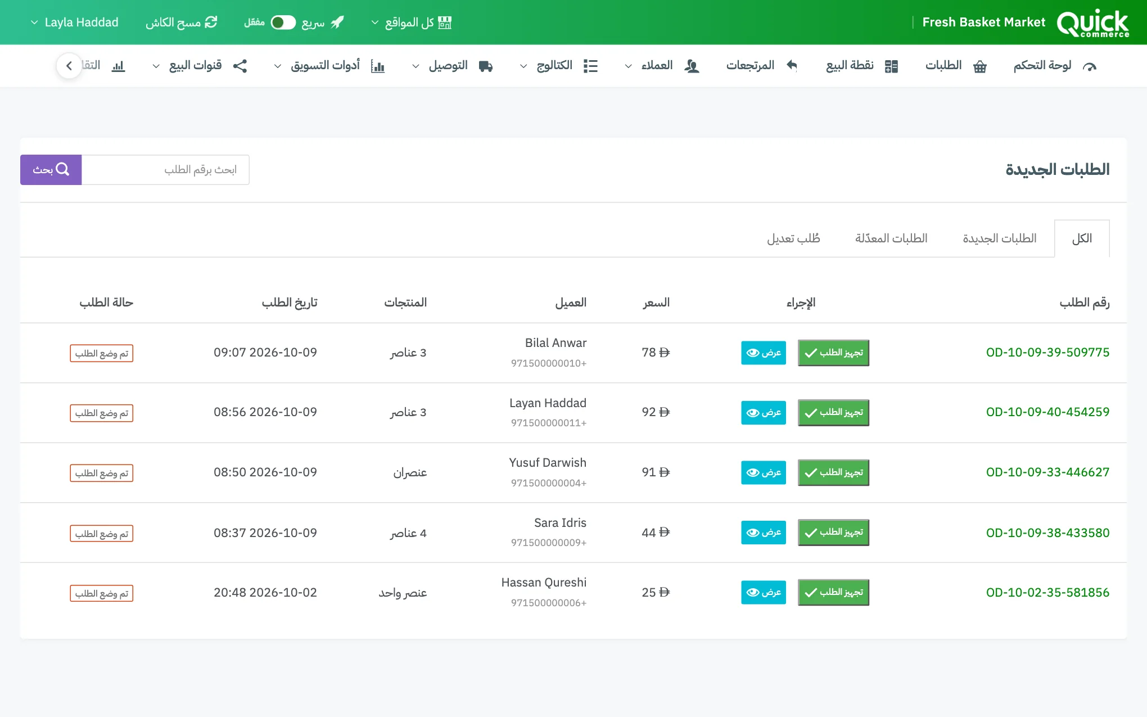Expand the delivery menu chevron

click(x=416, y=66)
